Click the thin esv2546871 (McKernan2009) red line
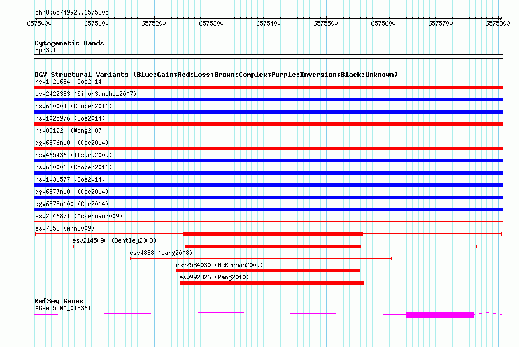 coord(268,221)
